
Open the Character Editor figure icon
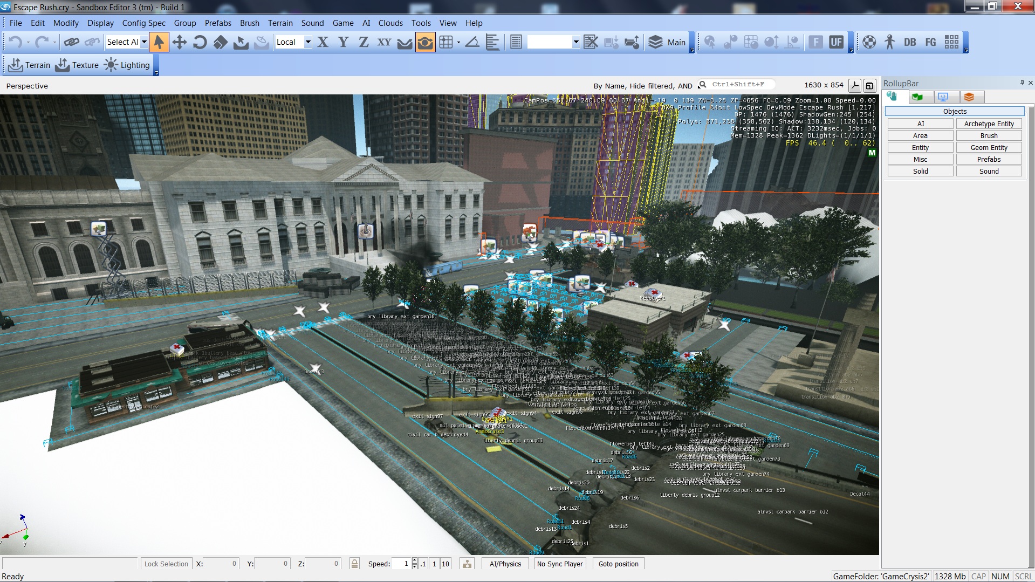pos(890,42)
